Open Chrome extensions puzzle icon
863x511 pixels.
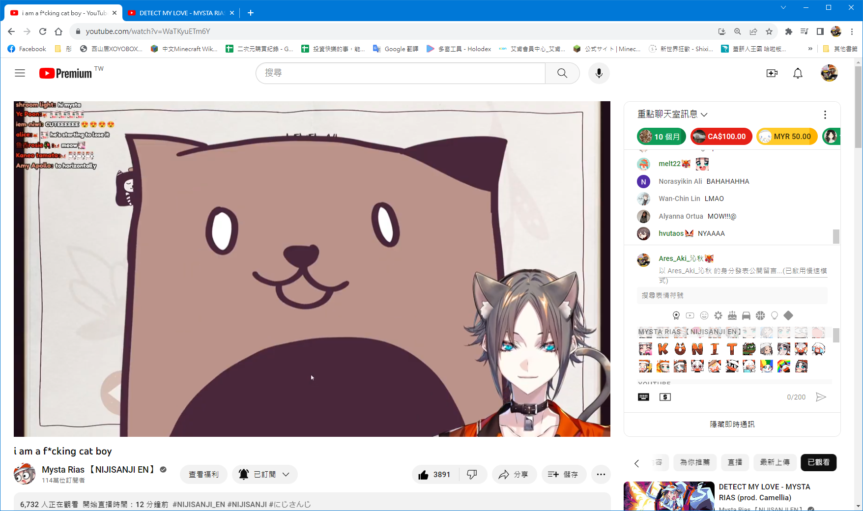789,31
